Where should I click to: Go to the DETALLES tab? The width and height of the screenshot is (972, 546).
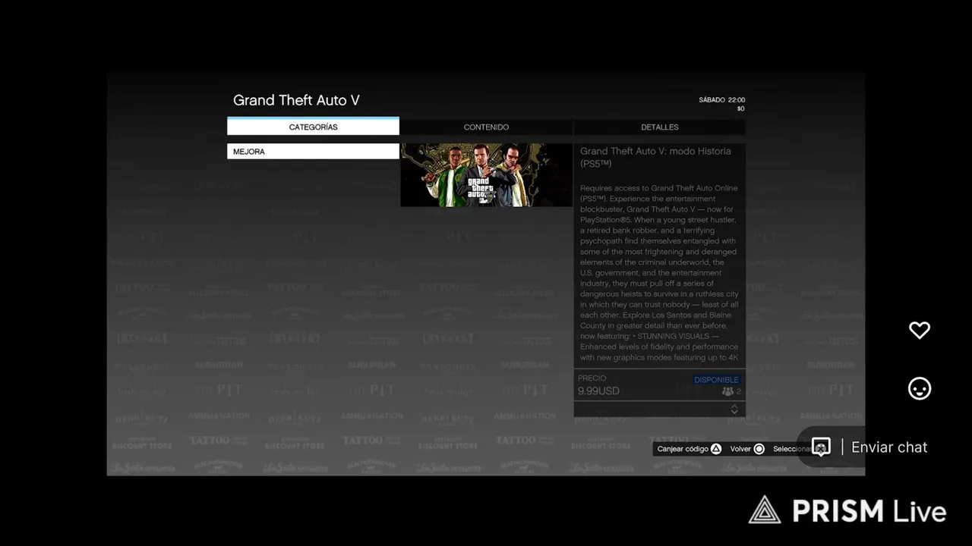(x=659, y=127)
